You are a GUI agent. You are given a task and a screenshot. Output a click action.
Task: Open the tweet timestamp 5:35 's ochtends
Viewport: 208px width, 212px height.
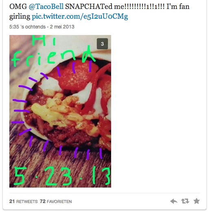[x=27, y=27]
